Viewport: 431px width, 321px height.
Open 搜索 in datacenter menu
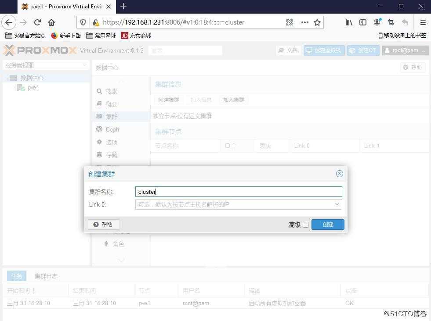point(121,91)
